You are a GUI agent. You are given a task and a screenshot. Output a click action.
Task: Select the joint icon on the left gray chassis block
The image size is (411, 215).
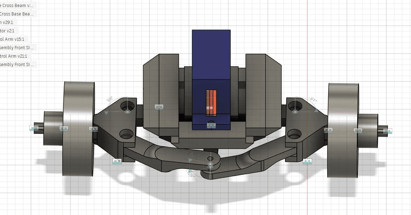pyautogui.click(x=159, y=107)
